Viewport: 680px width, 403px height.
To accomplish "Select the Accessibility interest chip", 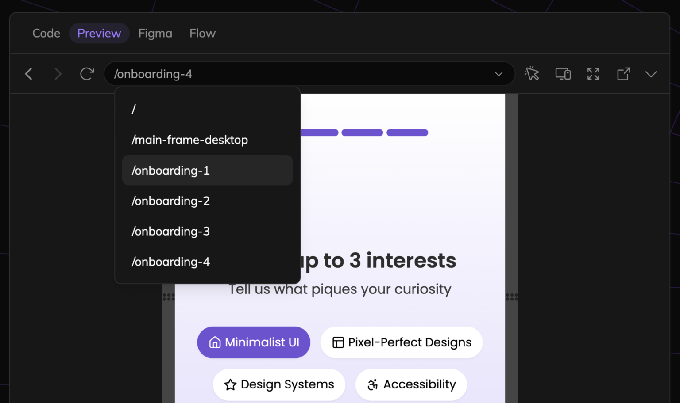I will [411, 384].
